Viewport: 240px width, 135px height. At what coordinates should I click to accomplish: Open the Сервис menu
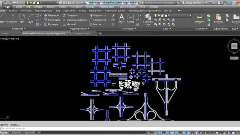point(63,7)
